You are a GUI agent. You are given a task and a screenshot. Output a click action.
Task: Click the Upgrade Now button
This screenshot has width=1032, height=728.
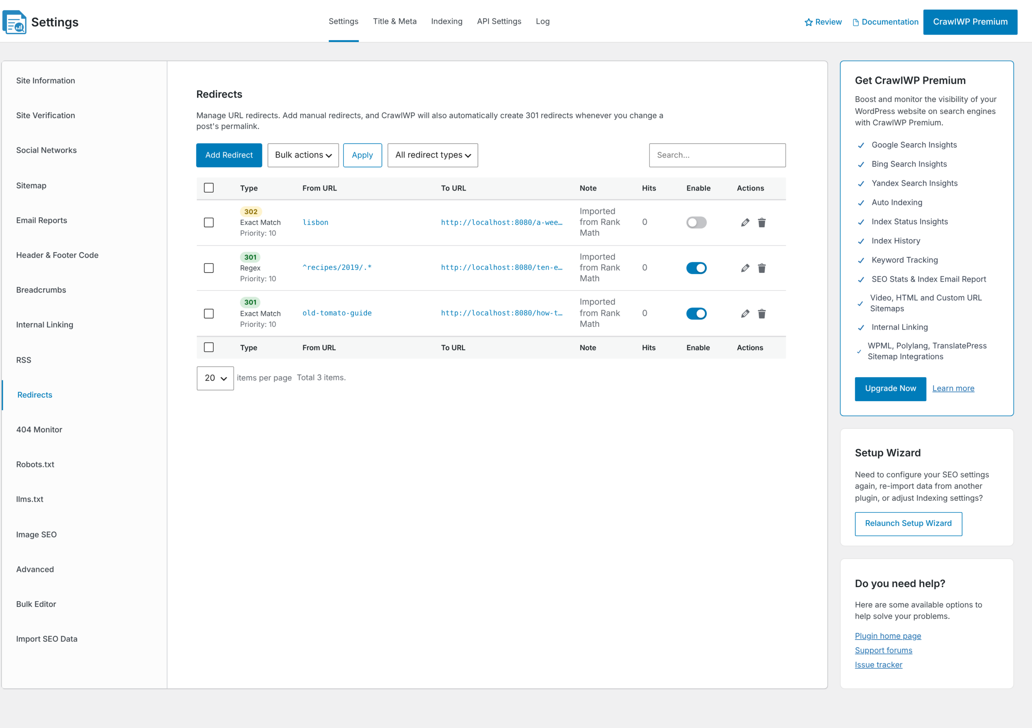tap(890, 388)
